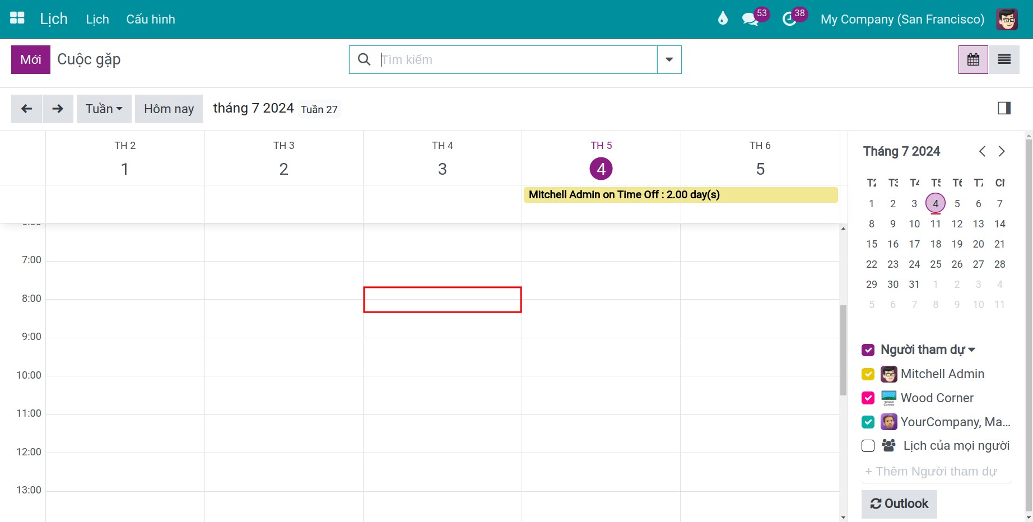Show previous month in mini calendar

click(x=982, y=151)
